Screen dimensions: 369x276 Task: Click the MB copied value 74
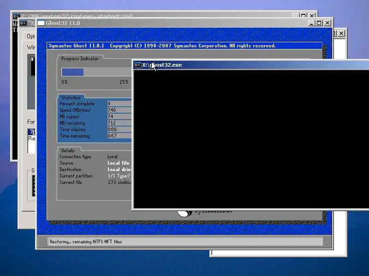(x=110, y=116)
